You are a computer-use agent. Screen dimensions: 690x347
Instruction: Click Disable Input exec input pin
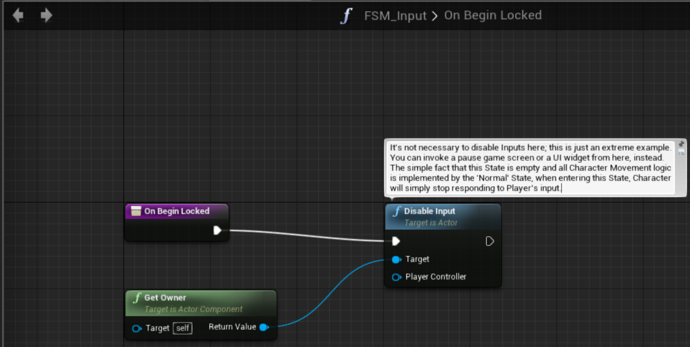click(396, 242)
